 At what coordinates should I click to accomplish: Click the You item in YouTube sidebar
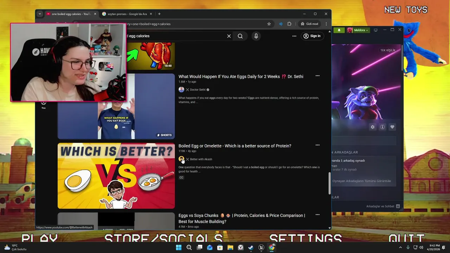tap(44, 104)
